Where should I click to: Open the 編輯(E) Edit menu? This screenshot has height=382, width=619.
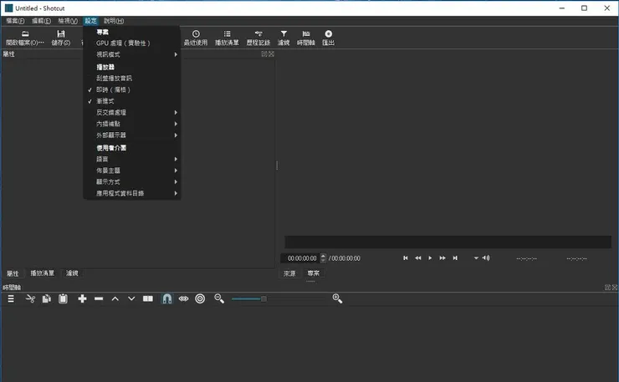pos(41,21)
